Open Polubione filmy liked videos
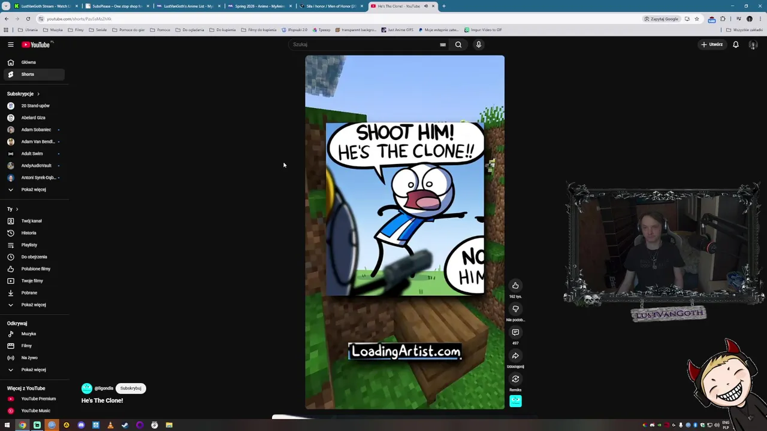 click(34, 269)
